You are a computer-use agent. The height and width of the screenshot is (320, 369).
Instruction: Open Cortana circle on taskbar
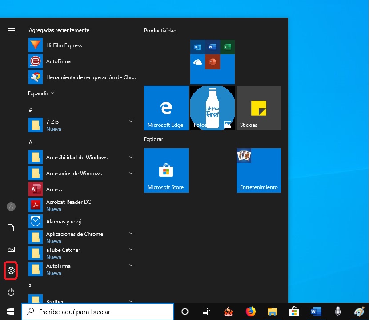[x=185, y=312]
